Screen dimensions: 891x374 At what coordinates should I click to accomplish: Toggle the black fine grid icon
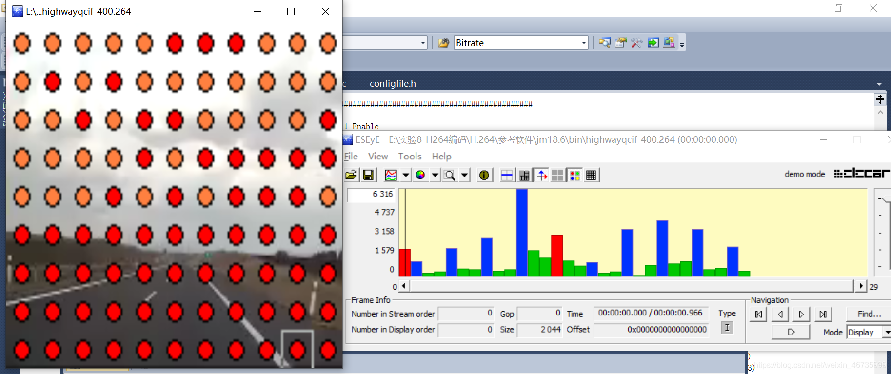591,175
